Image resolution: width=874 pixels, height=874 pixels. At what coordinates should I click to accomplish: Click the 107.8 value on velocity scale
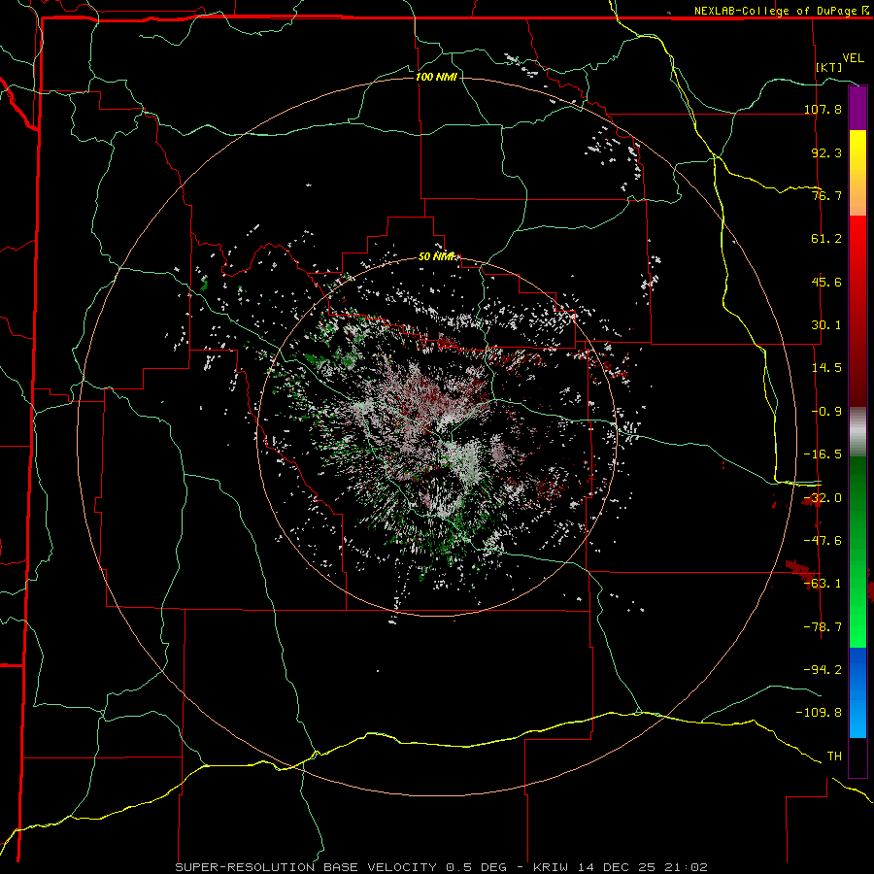pyautogui.click(x=823, y=109)
